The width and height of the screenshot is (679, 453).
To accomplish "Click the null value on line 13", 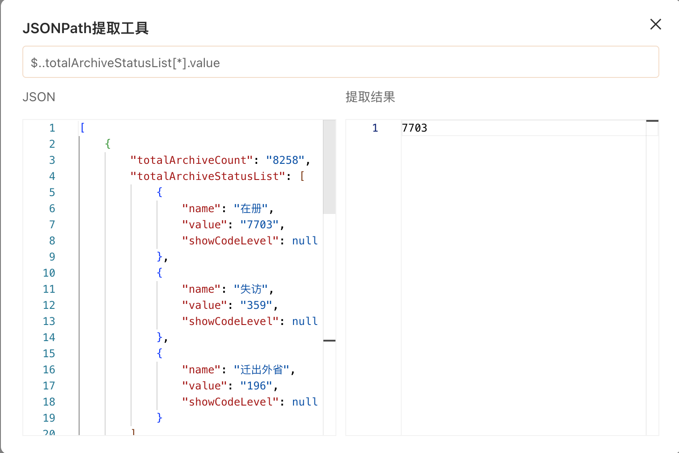I will tap(305, 321).
